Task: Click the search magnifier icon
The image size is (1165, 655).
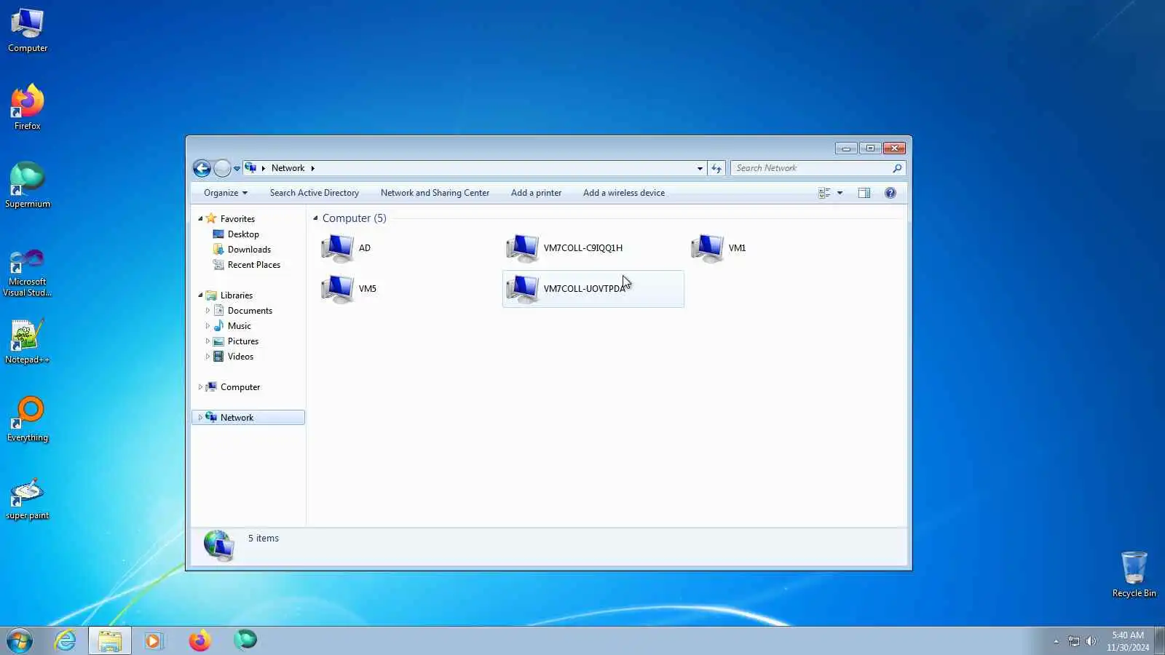Action: [897, 168]
